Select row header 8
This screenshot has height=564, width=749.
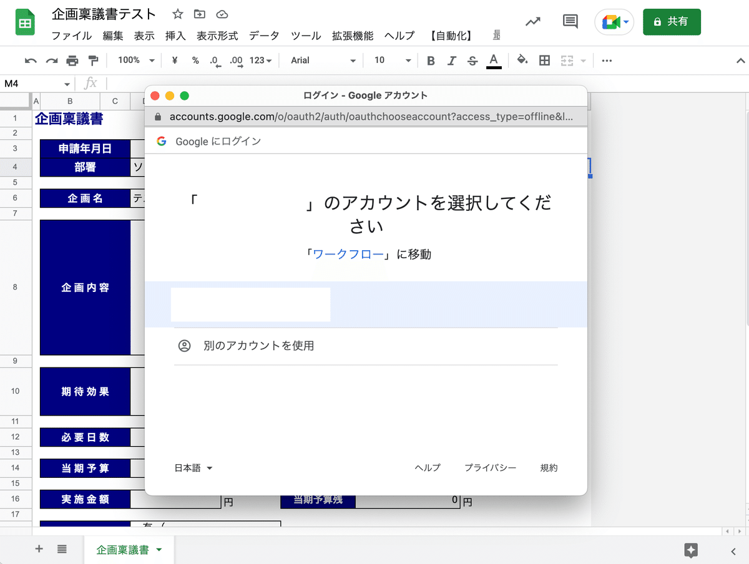(15, 287)
